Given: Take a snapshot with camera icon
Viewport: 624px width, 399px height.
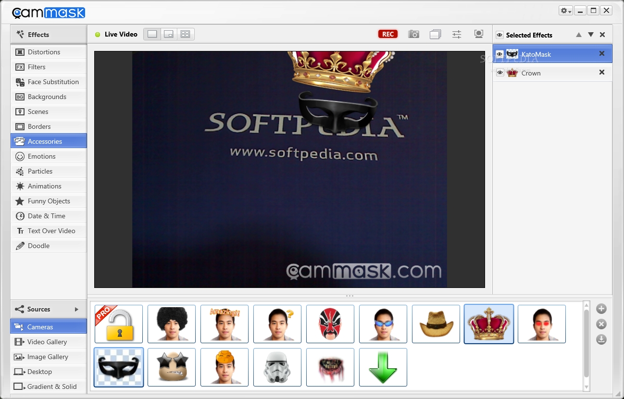Looking at the screenshot, I should [413, 34].
